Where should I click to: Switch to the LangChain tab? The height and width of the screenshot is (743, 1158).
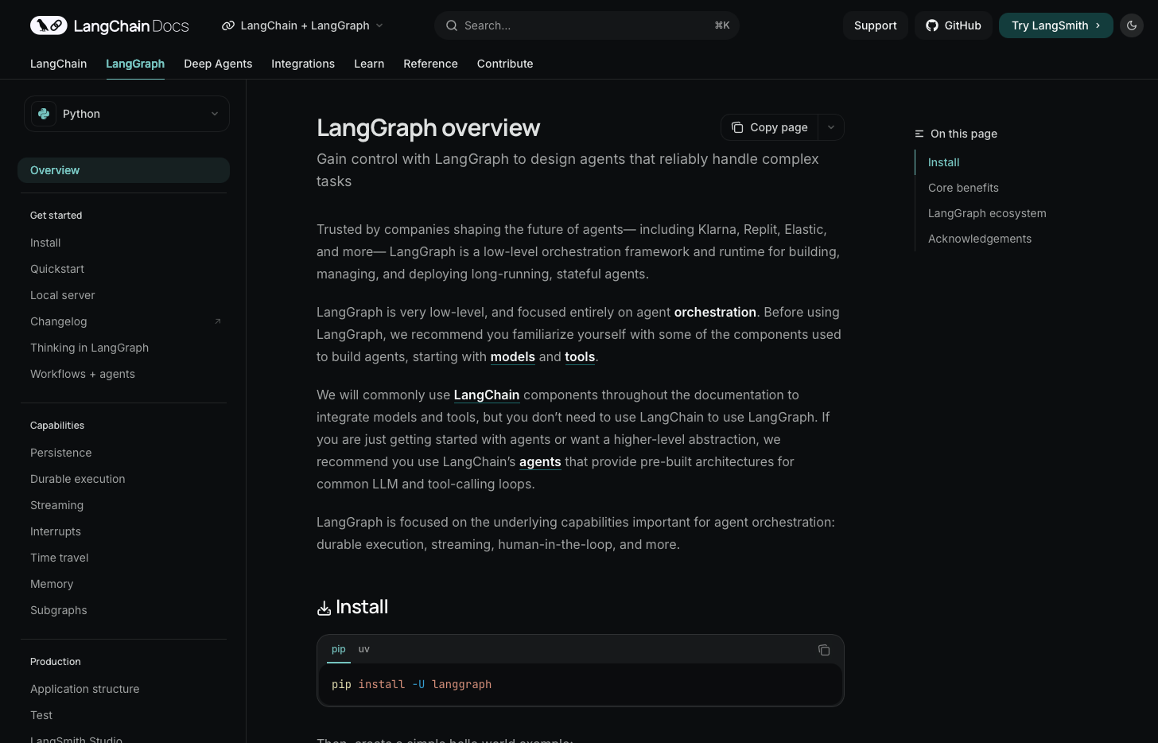click(x=59, y=64)
